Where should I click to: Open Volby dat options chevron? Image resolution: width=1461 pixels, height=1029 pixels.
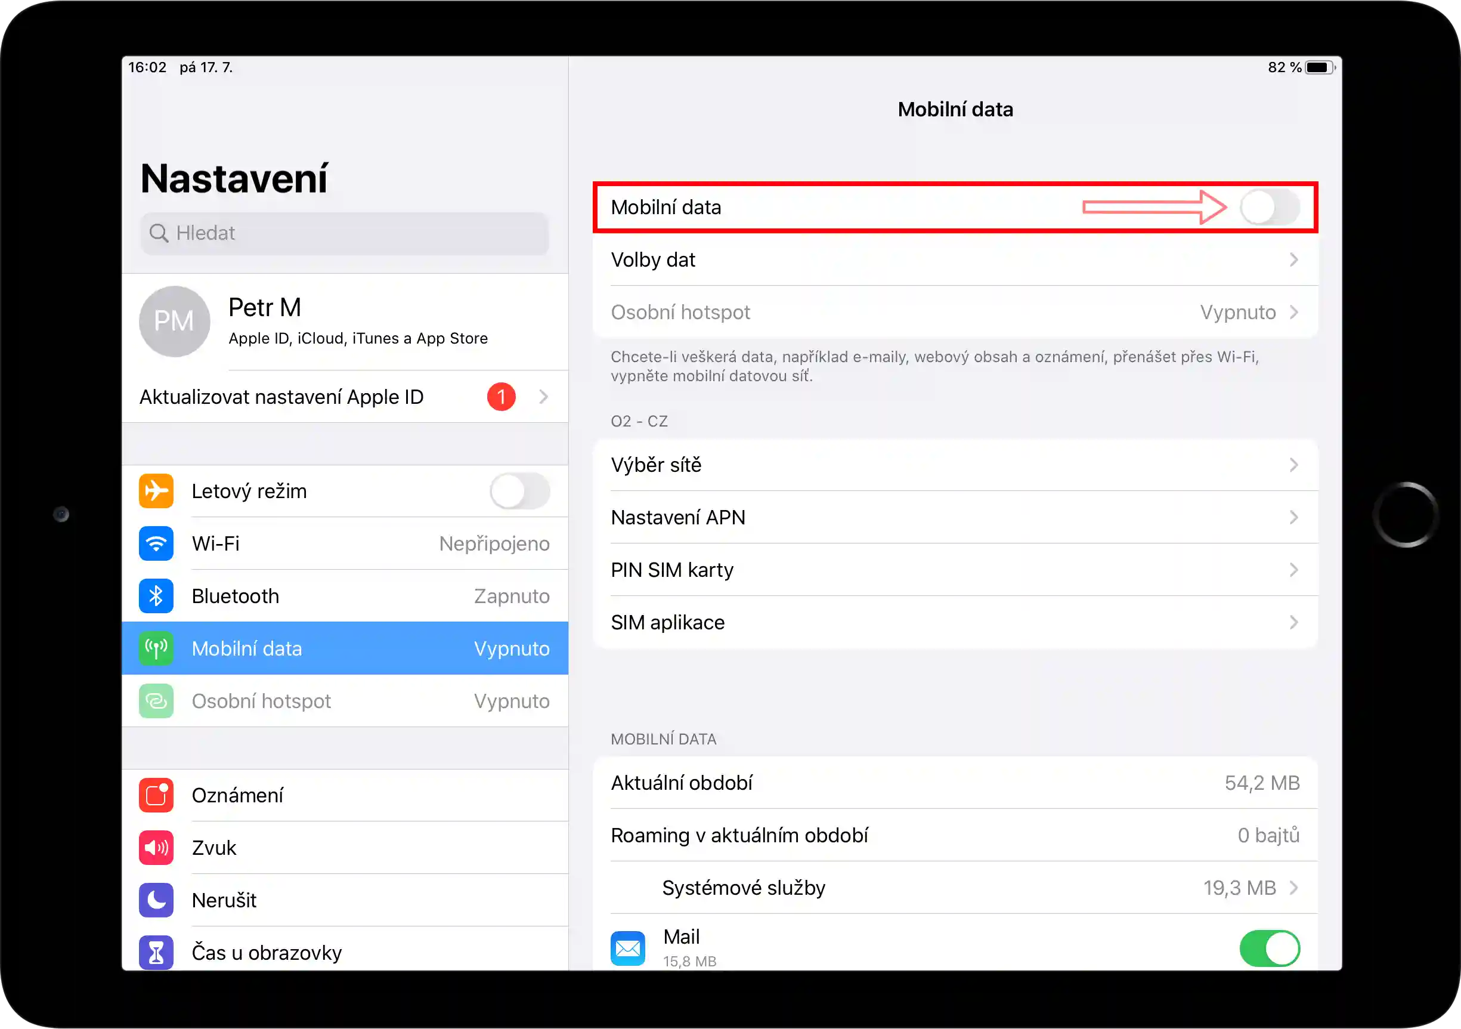point(1293,259)
